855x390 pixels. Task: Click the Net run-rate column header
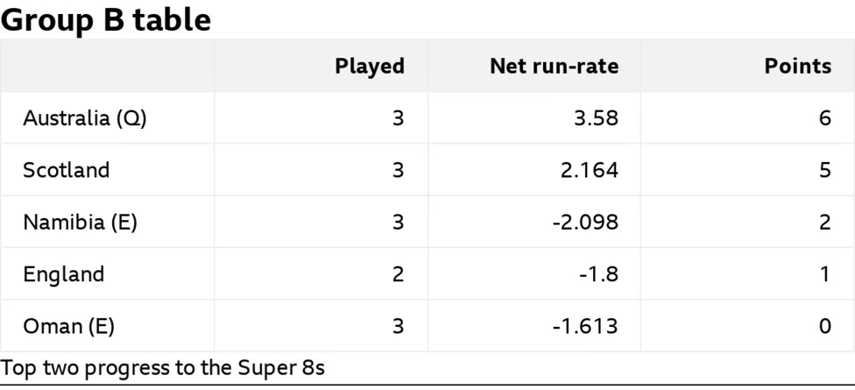[x=554, y=67]
